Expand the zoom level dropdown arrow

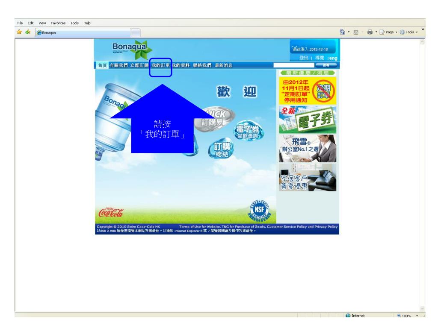coord(417,316)
